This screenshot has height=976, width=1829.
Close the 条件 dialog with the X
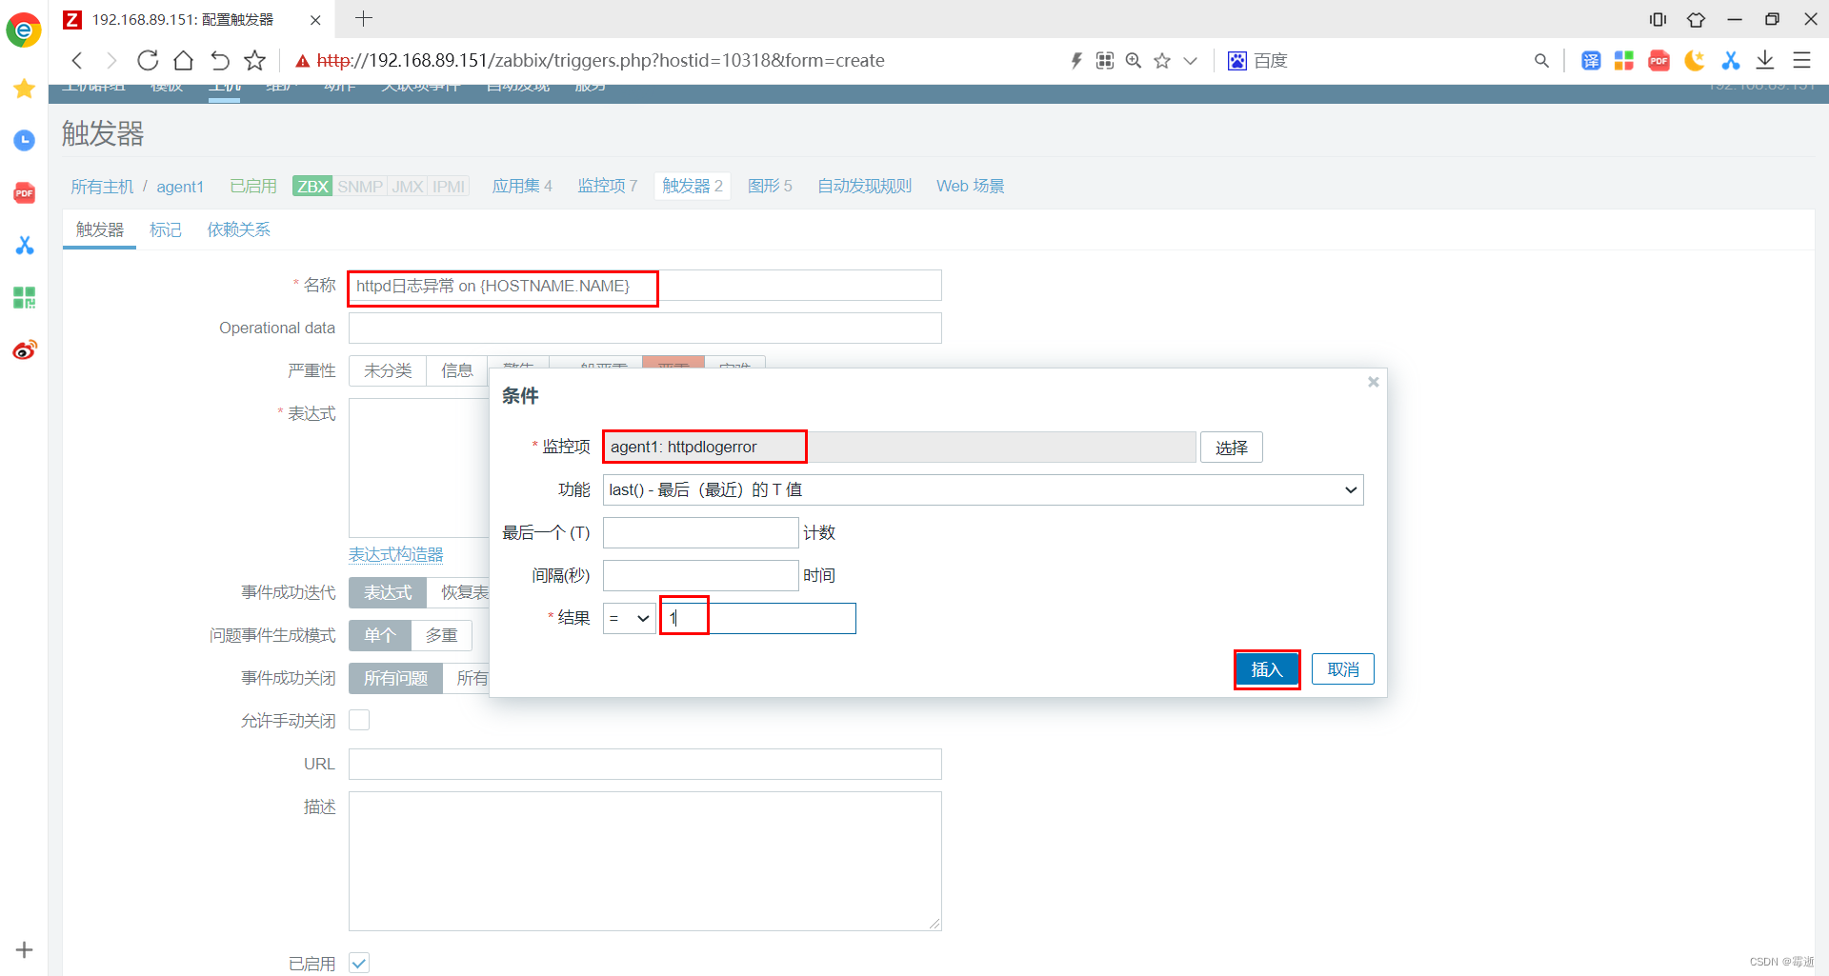[1373, 382]
